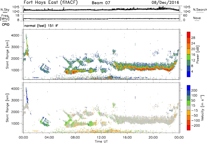Click the "12:00" time tick label
Screen dimensions: 207x143
tap(101, 138)
